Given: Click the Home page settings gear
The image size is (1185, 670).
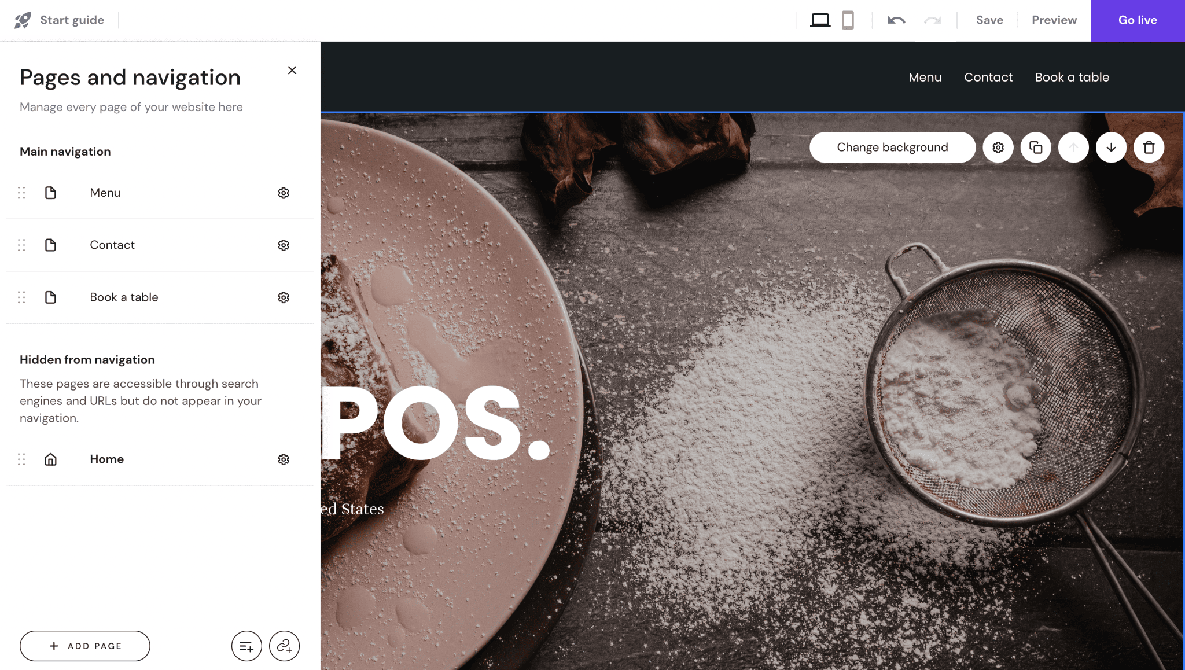Looking at the screenshot, I should 284,459.
